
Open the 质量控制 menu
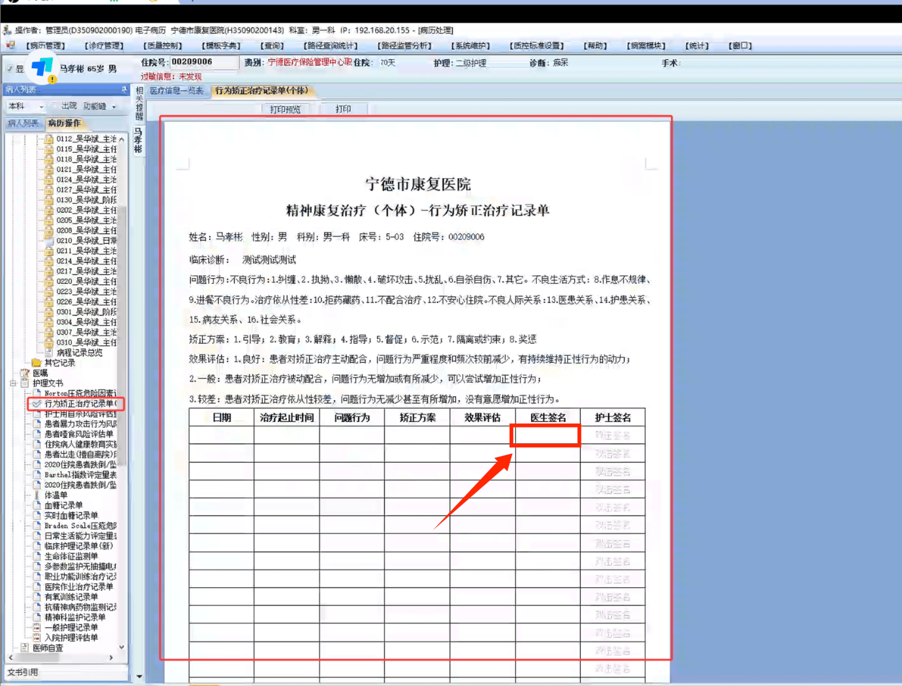click(x=162, y=46)
